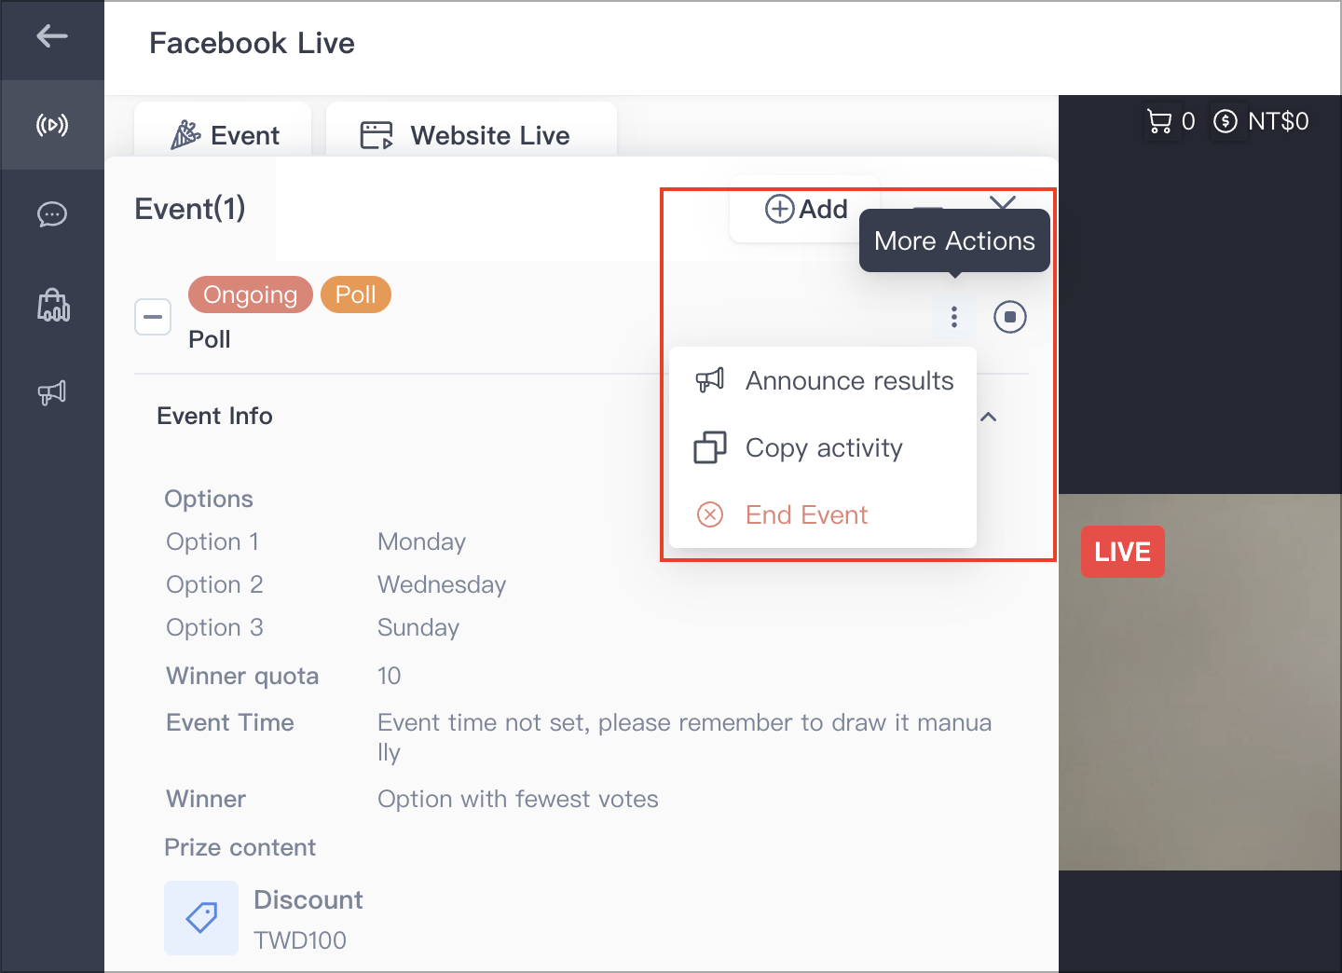The height and width of the screenshot is (973, 1342).
Task: Go back with the left arrow icon
Action: tap(52, 36)
